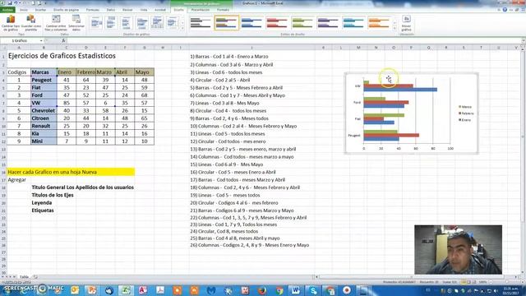Screen dimensions: 526x296
Task: Click the yellow cell Hacer cada Grafico
Action: pyautogui.click(x=71, y=172)
